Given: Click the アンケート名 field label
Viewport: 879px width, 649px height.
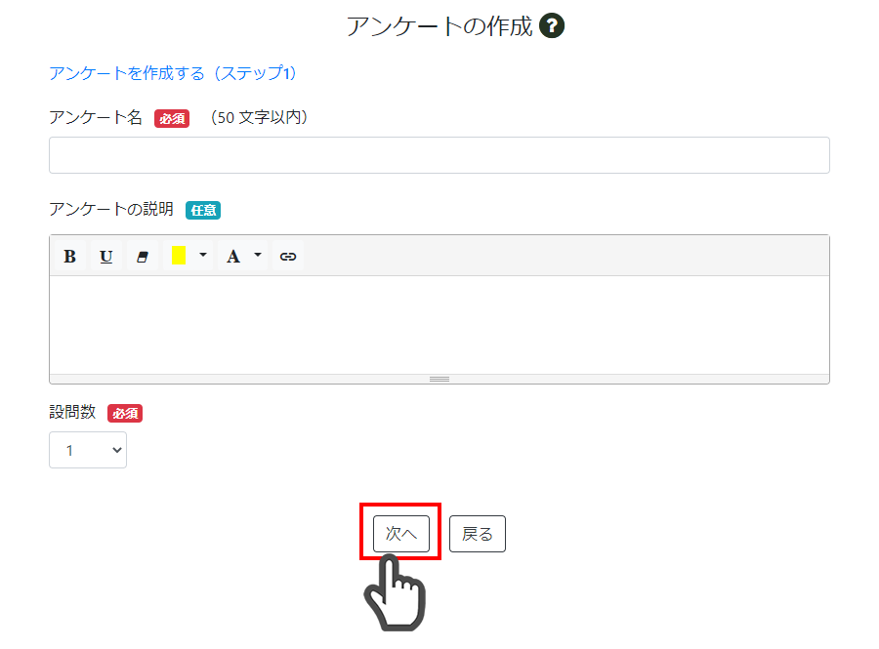Looking at the screenshot, I should tap(96, 117).
